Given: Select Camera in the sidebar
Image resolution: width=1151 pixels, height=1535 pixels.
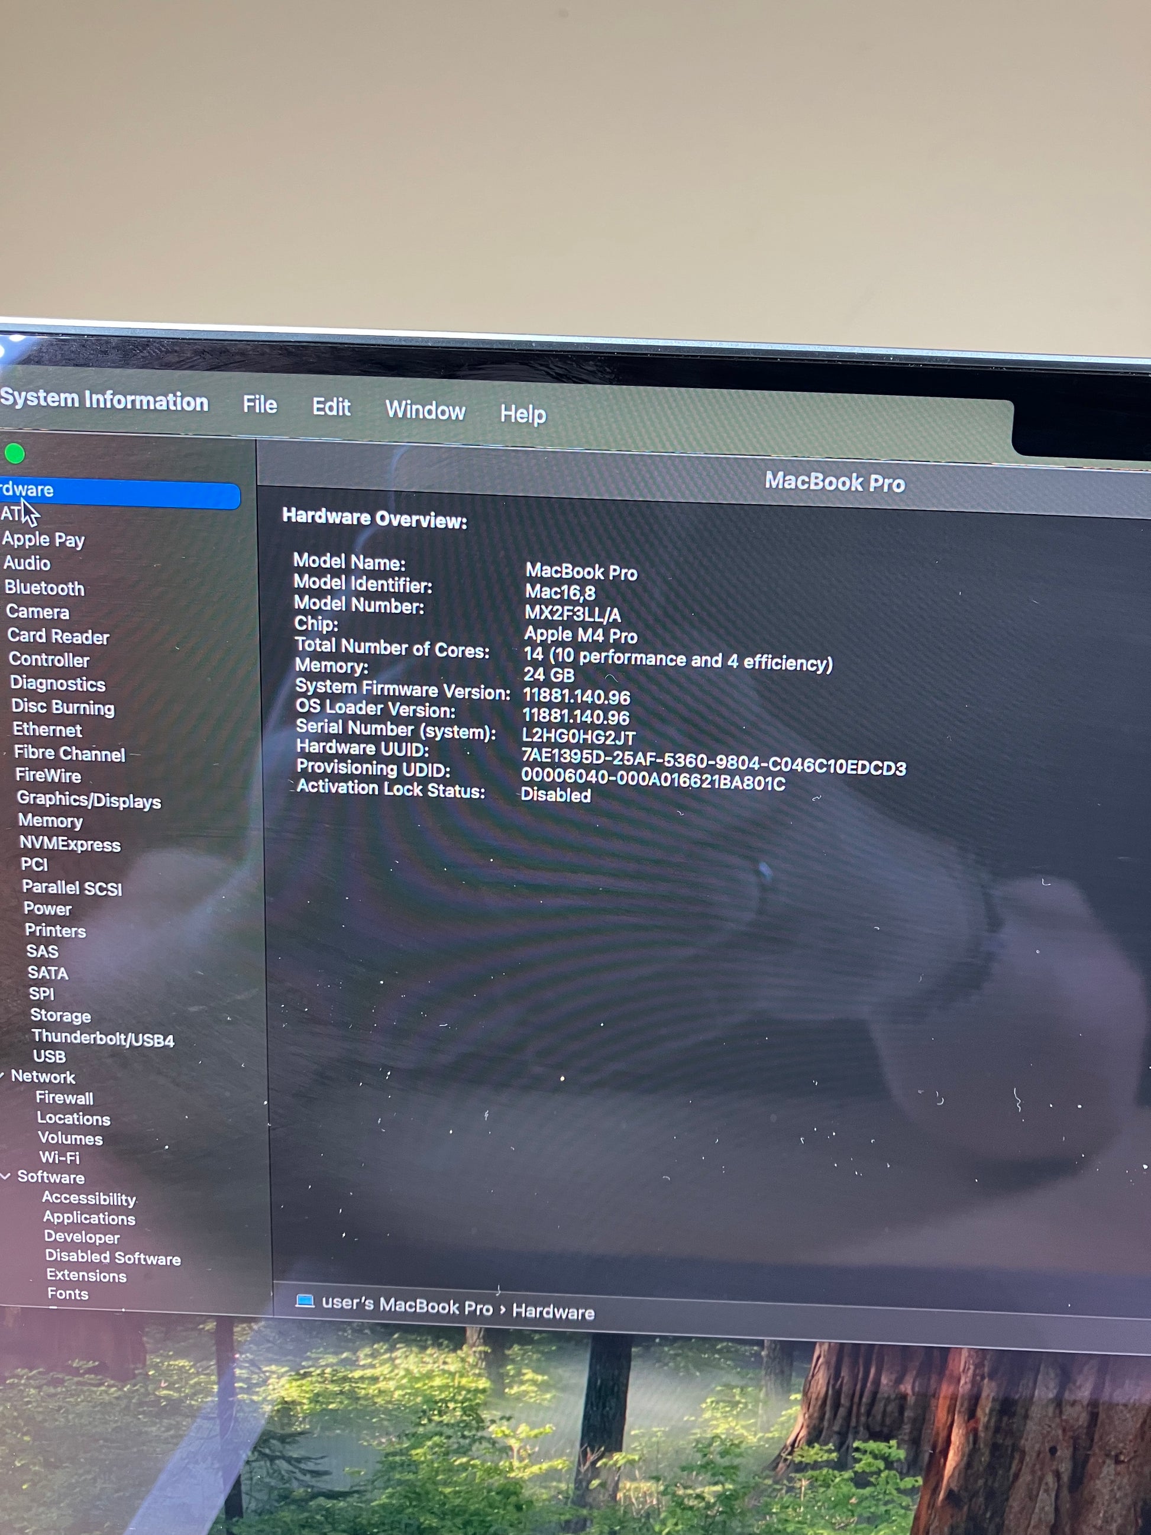Looking at the screenshot, I should (x=37, y=612).
